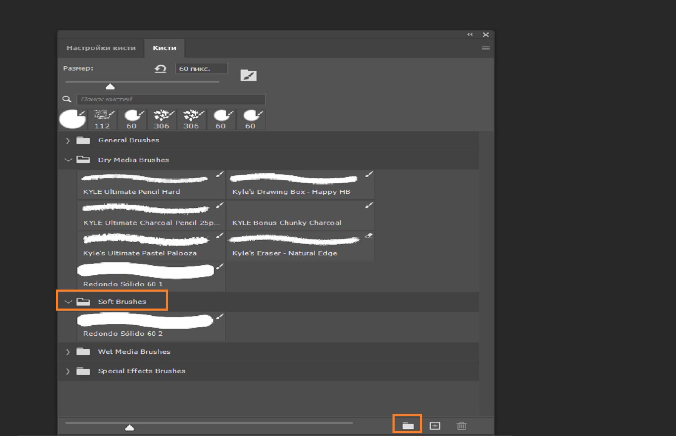Delete the brush with the trash icon

coord(462,426)
